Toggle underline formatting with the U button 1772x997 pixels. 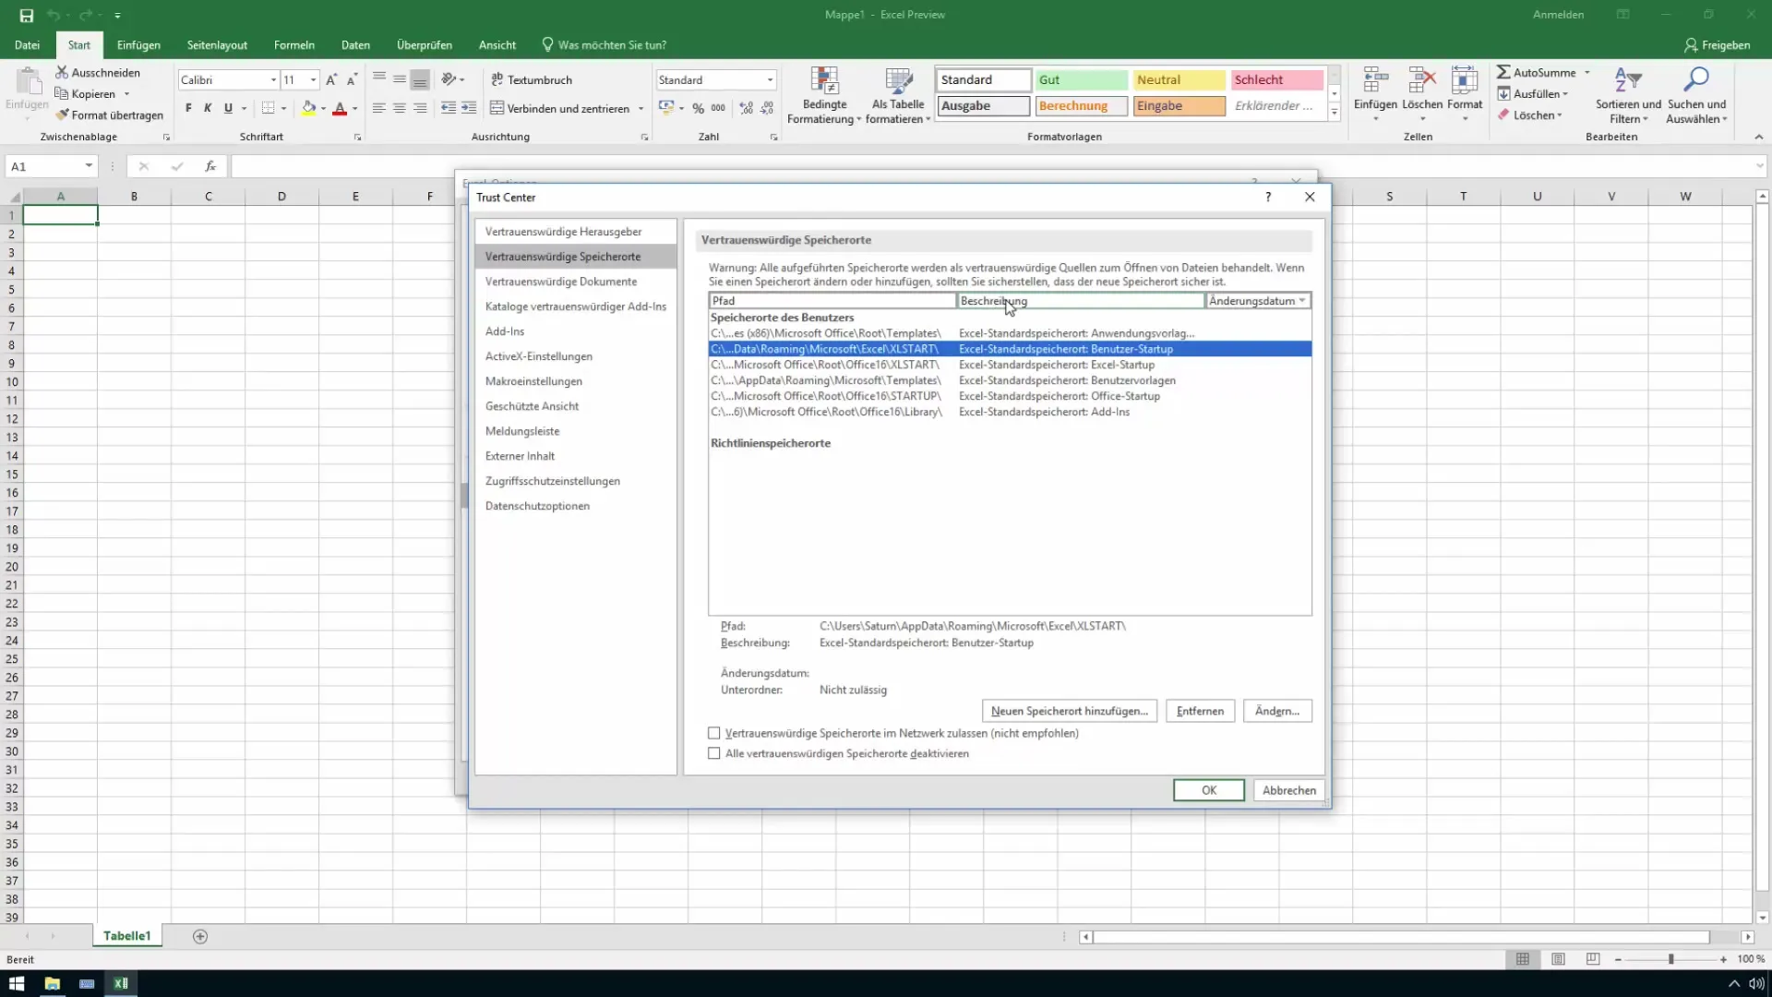coord(228,108)
